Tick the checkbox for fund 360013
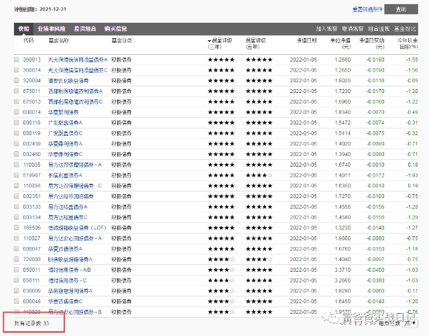 (x=17, y=60)
